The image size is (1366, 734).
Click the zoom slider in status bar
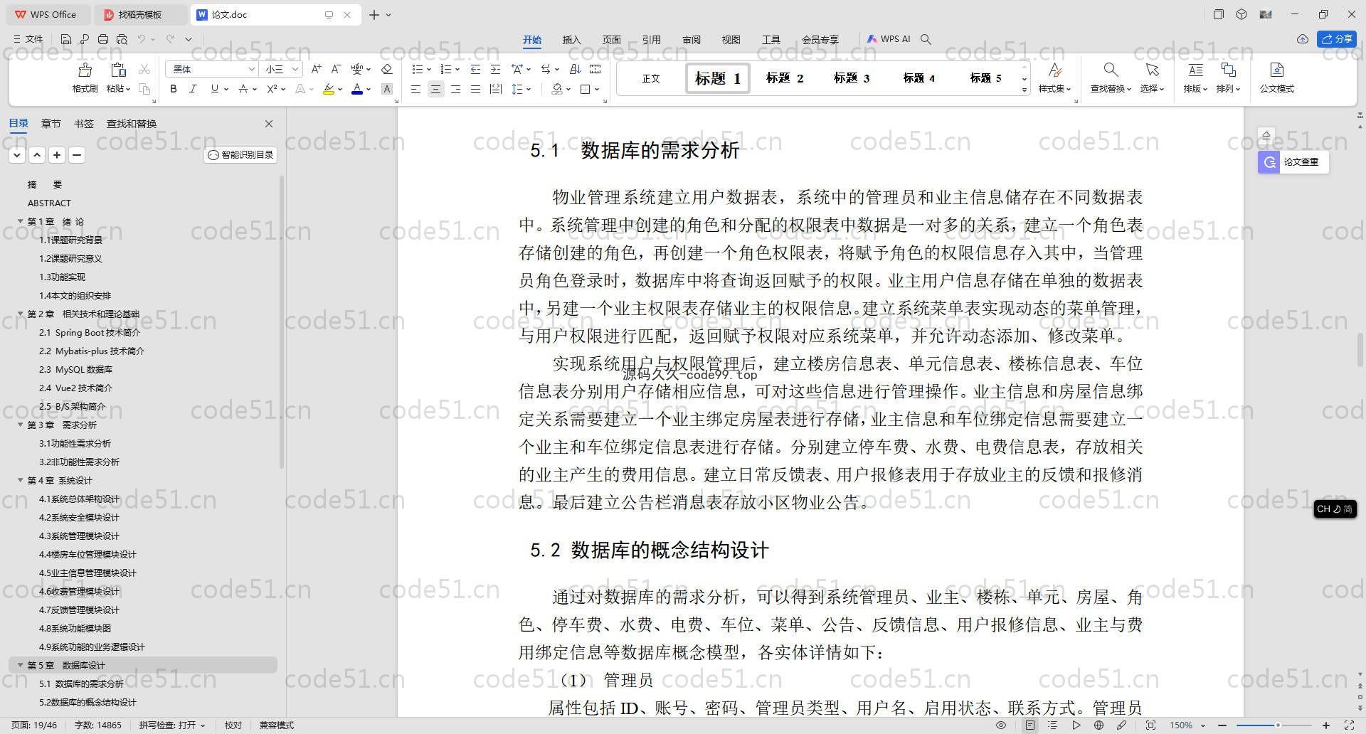pyautogui.click(x=1277, y=725)
